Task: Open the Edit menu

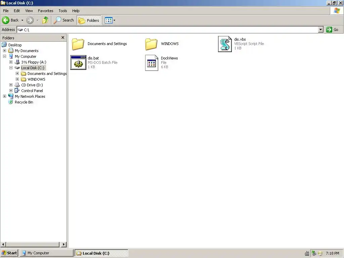Action: pyautogui.click(x=17, y=11)
